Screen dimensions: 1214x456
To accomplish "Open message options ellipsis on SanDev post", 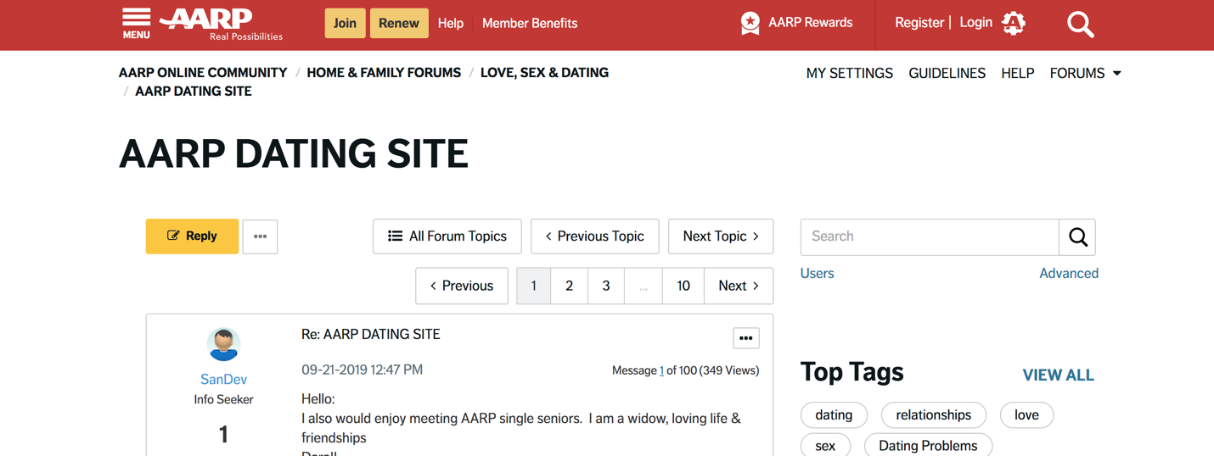I will point(745,338).
